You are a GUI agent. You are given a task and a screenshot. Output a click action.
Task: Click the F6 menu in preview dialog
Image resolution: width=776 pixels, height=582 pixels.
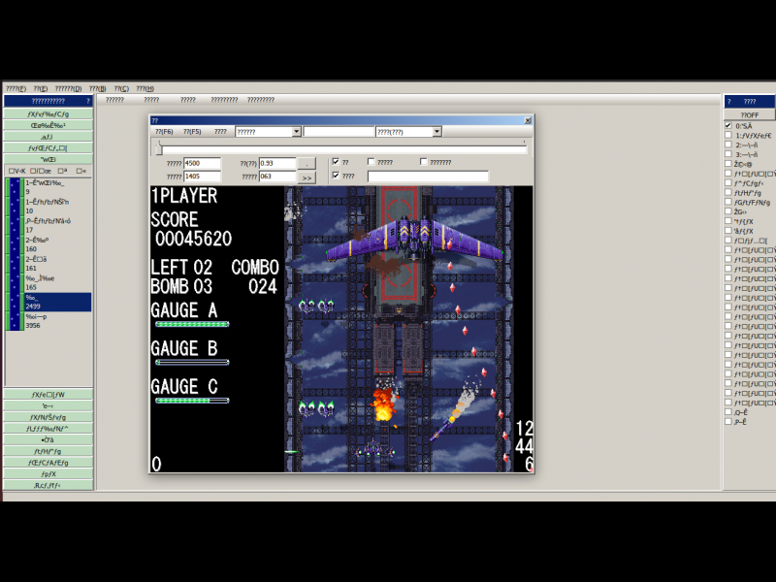coord(164,132)
